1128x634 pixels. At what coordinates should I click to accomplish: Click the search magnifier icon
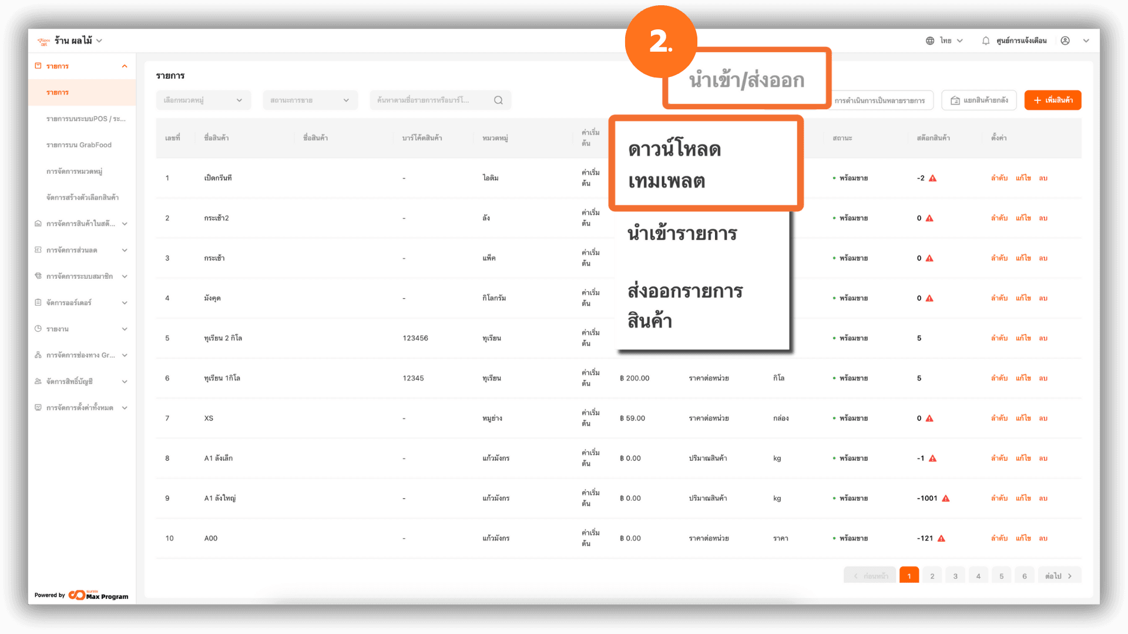tap(498, 100)
